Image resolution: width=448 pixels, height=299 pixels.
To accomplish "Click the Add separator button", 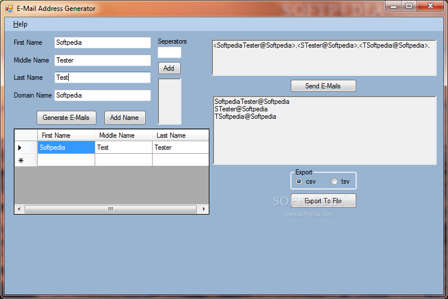I will tap(169, 68).
